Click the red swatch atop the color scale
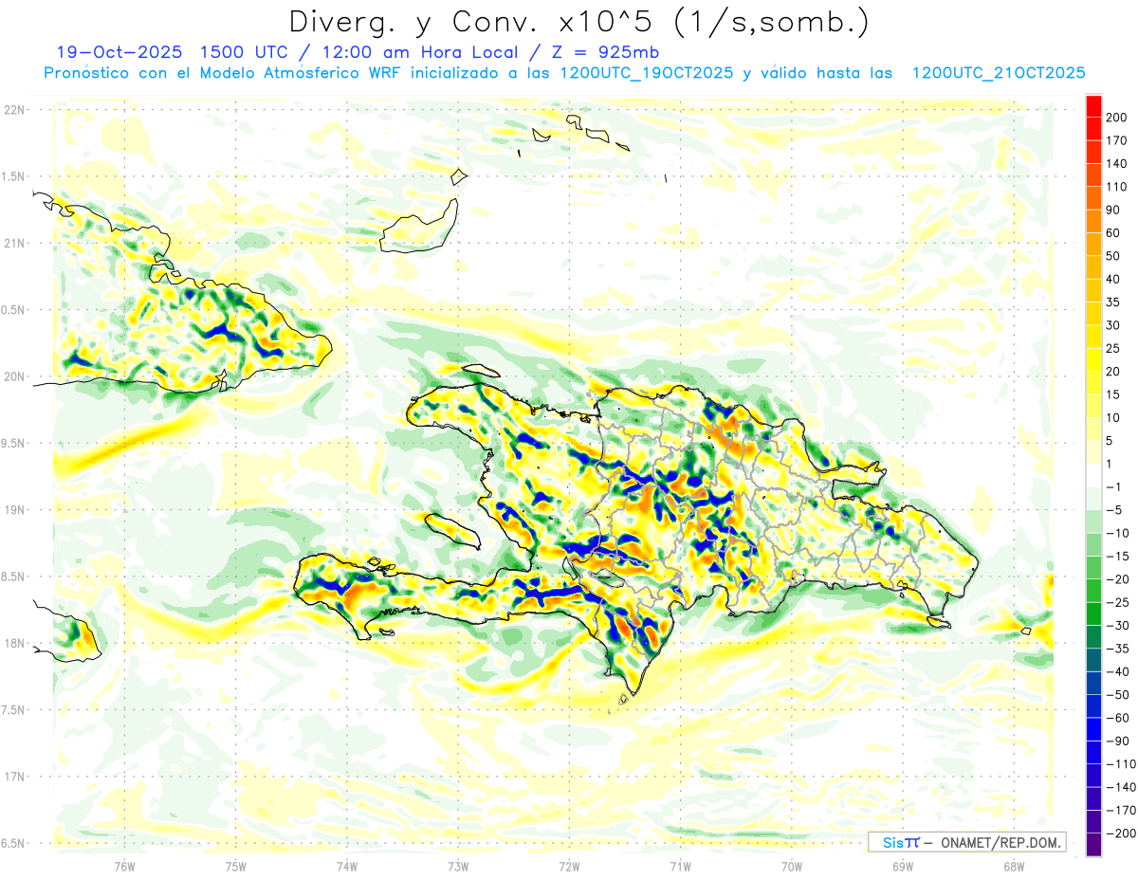 [1093, 106]
